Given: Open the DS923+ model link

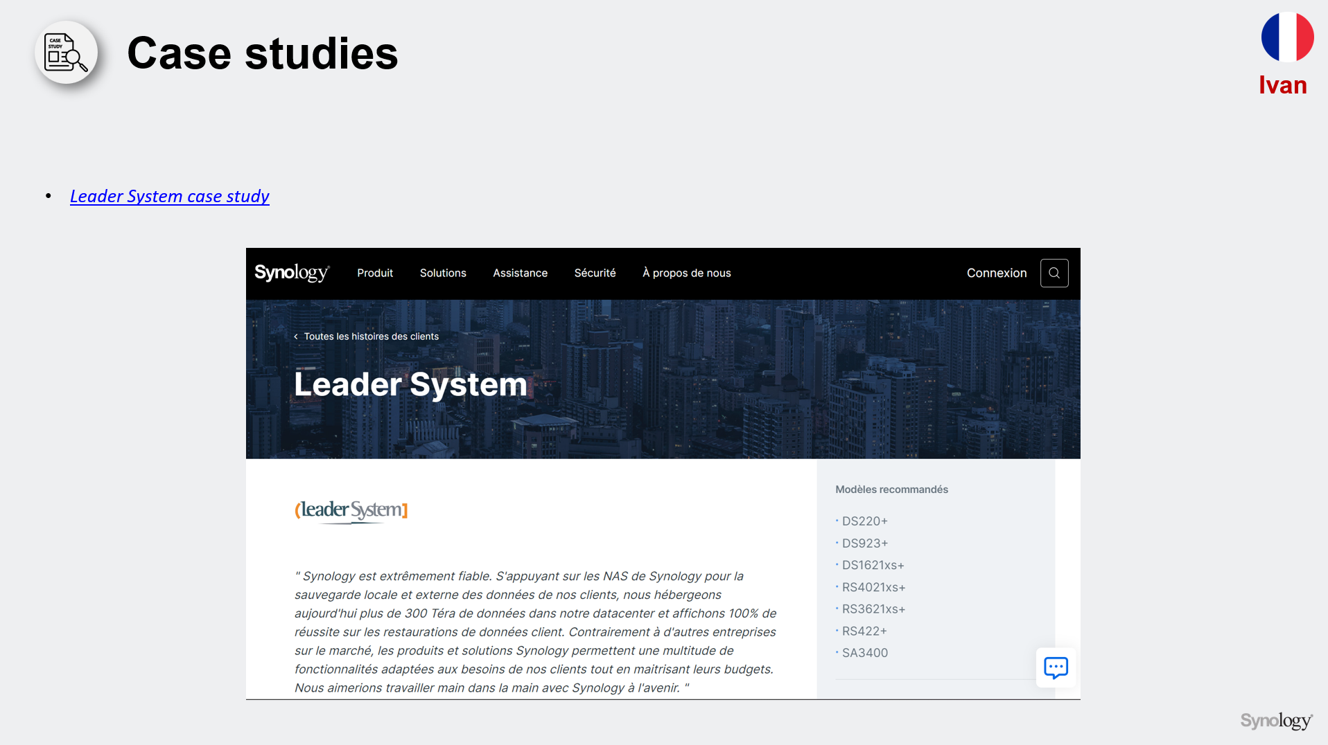Looking at the screenshot, I should [864, 544].
